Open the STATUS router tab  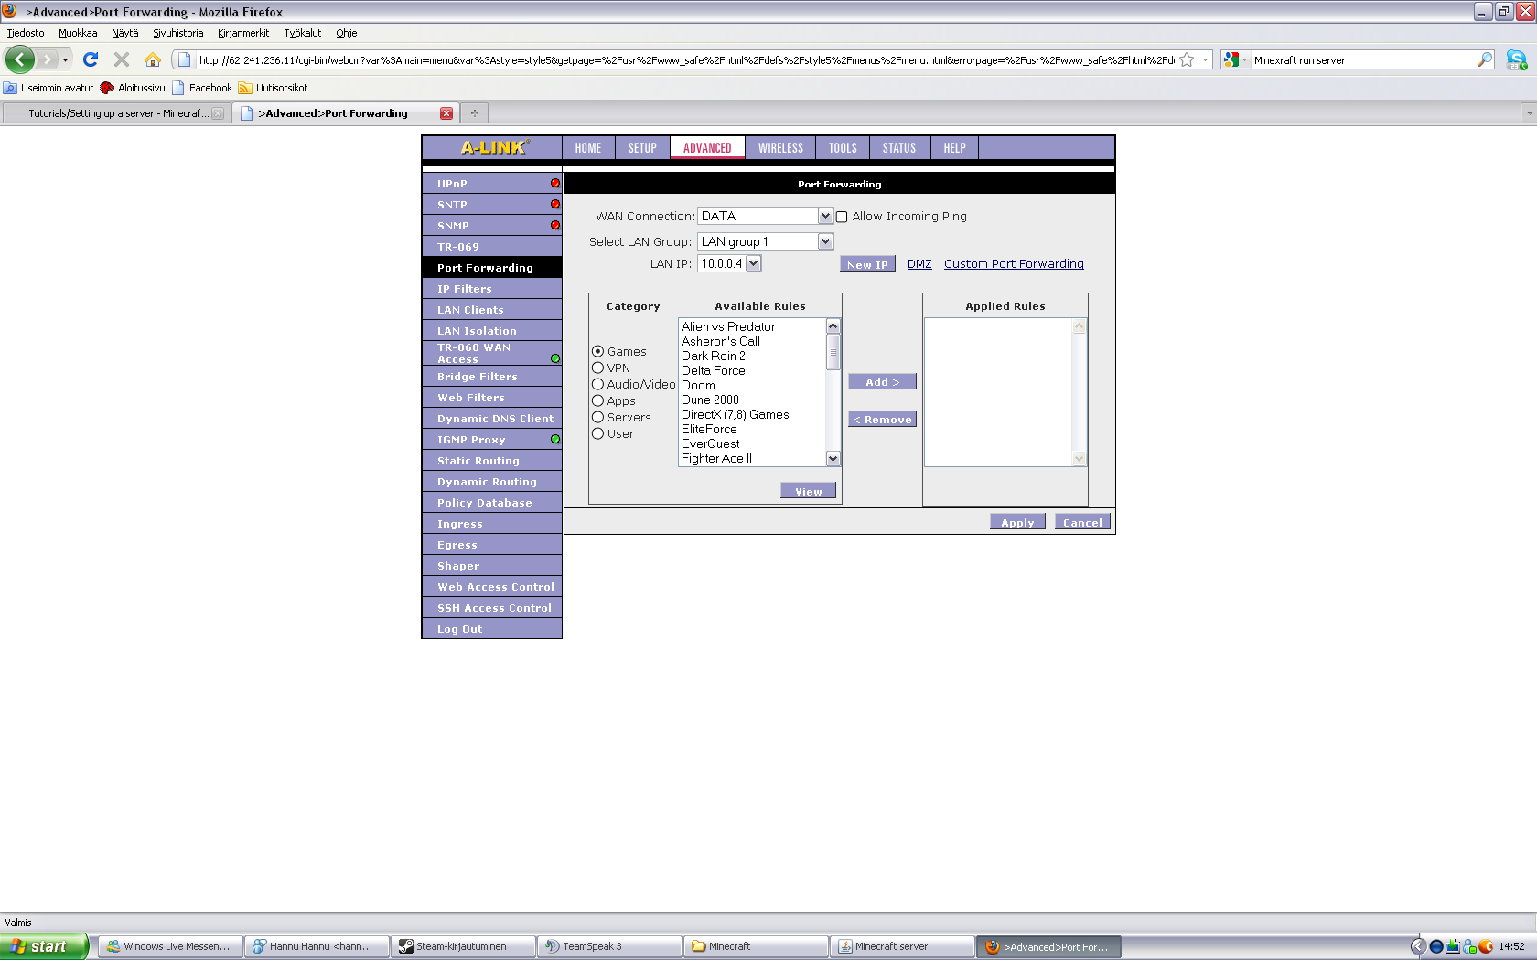[x=899, y=148]
